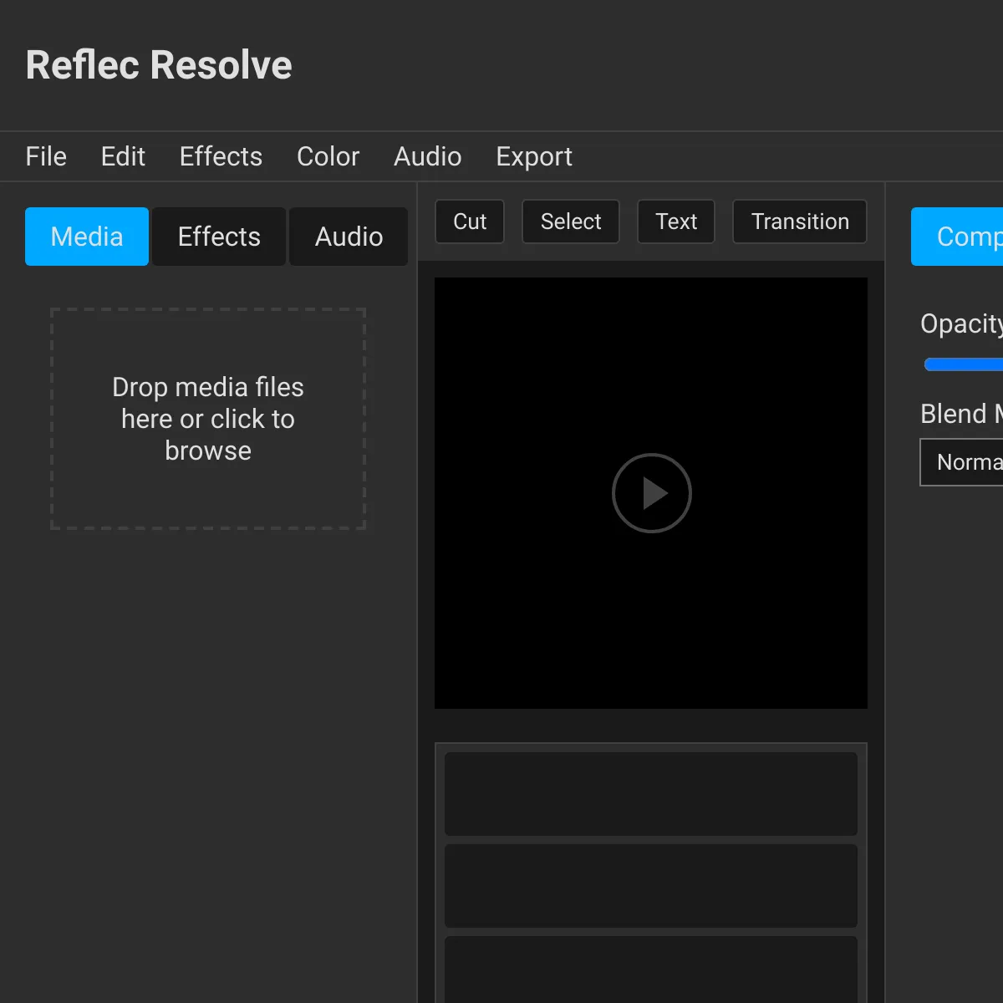
Task: Select the Cut tool
Action: (x=470, y=221)
